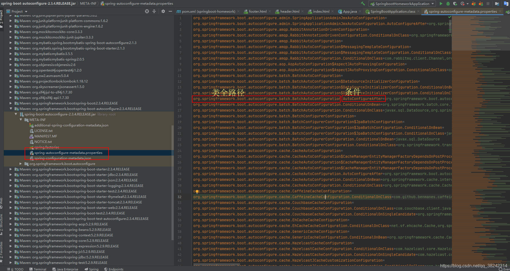510x271 pixels.
Task: Collapse Maven spring-boot-autoconfigure:2.3.4.RELEASE node
Action: 11,109
